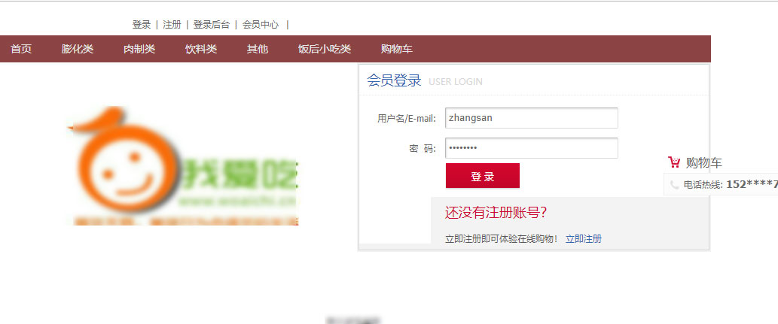Open the 首页 navigation item
Screen dimensions: 778x324
click(x=21, y=49)
